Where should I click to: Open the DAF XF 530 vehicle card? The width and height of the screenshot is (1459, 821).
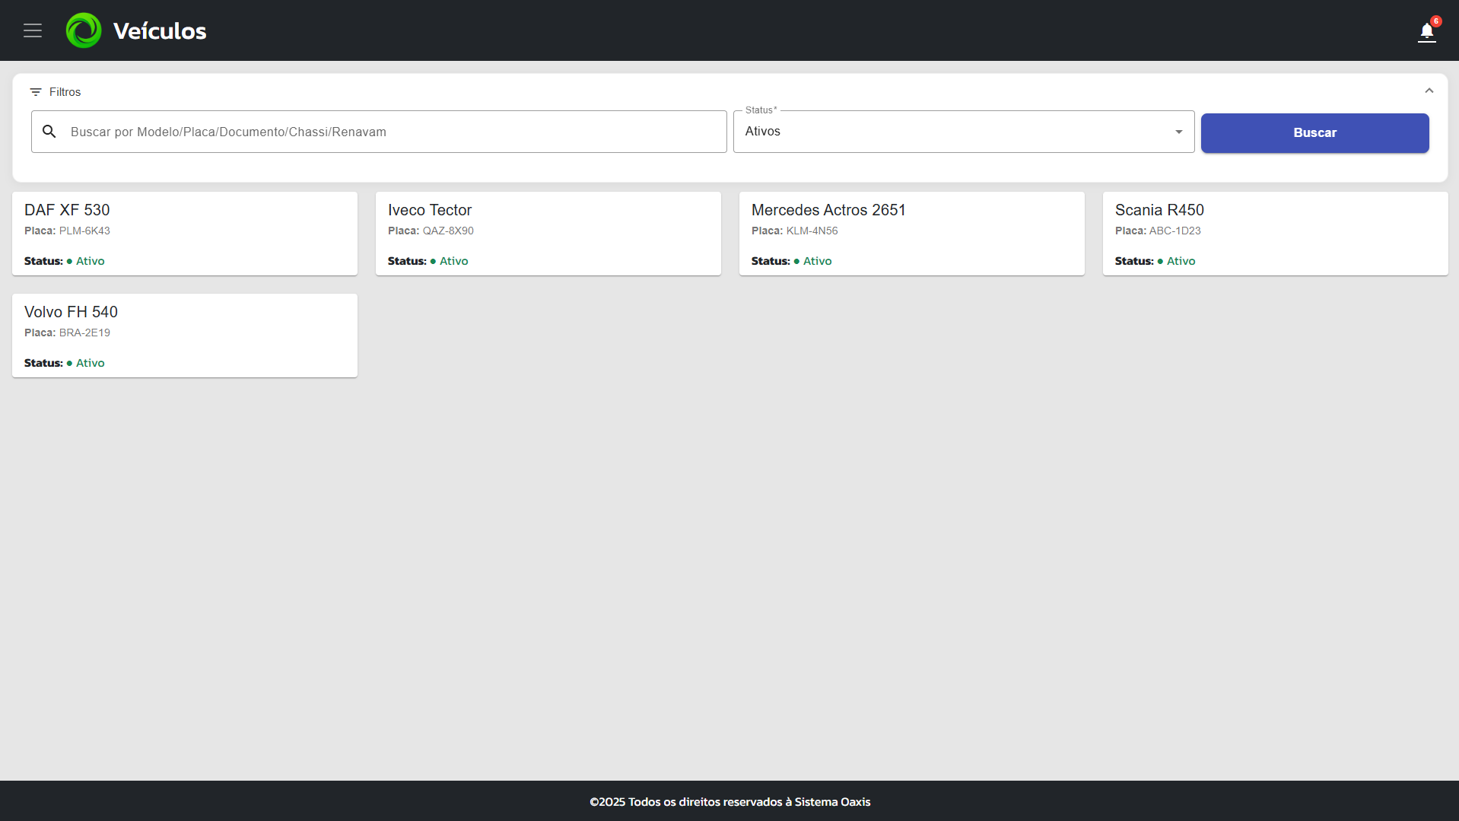184,234
